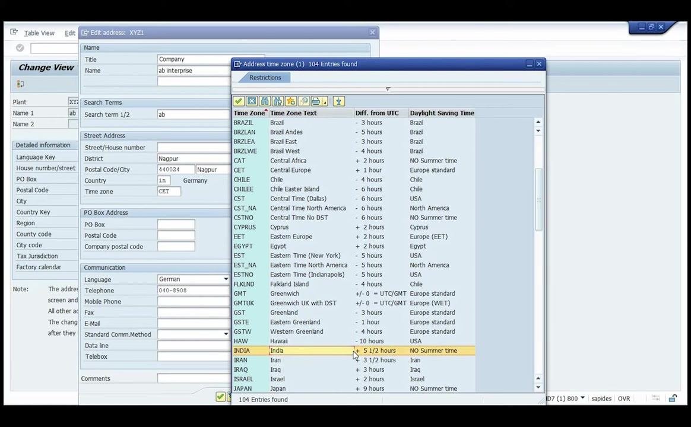Click the Search term 1/2 field

(x=194, y=114)
